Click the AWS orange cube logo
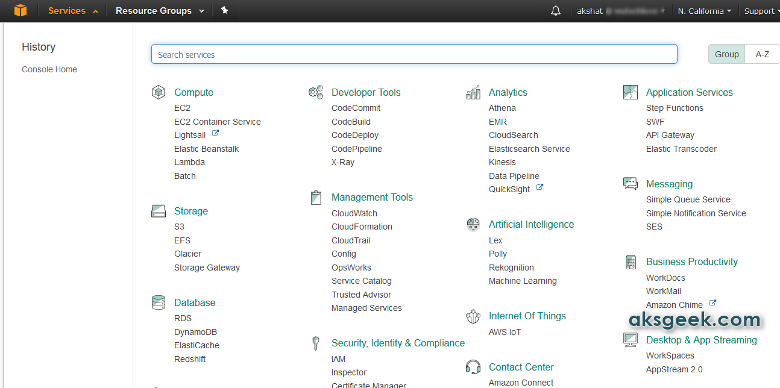Viewport: 780px width, 388px height. click(20, 11)
